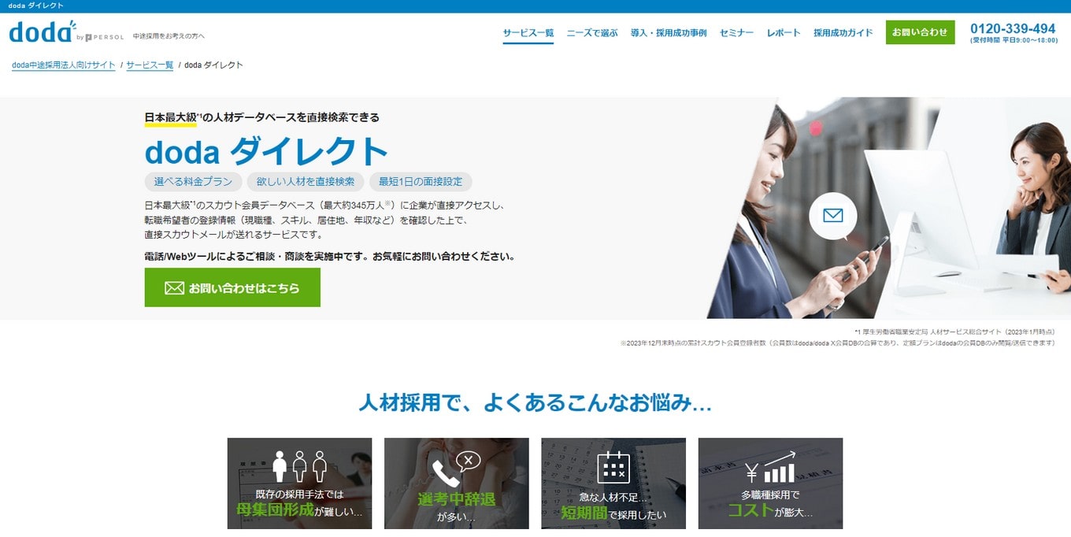Click the お問い合わせはこちら button
Image resolution: width=1071 pixels, height=537 pixels.
coord(232,287)
